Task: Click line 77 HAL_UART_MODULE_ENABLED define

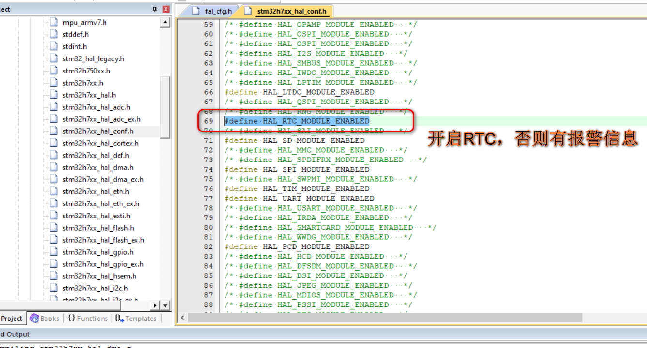Action: [x=299, y=198]
